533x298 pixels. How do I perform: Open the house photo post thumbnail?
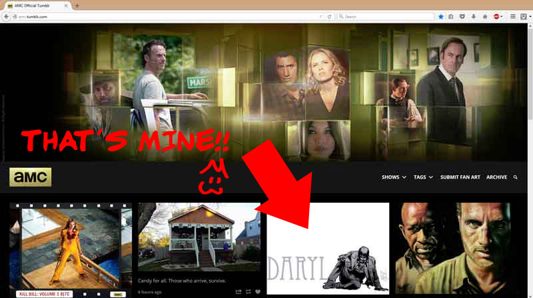(199, 237)
